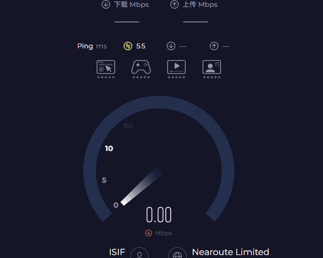Select the gaming controller rating icon
Image resolution: width=323 pixels, height=258 pixels.
(141, 67)
